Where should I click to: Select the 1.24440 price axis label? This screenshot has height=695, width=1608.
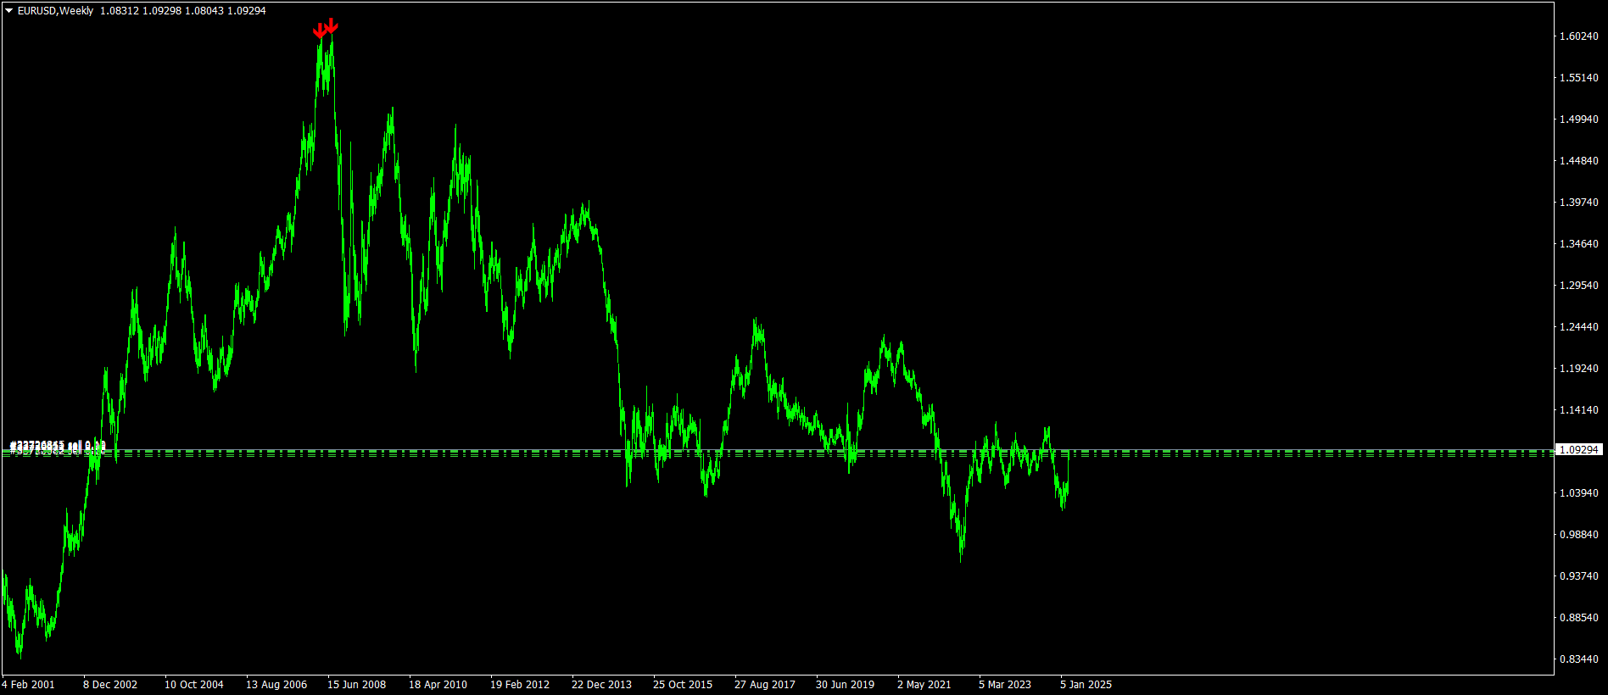[1578, 327]
